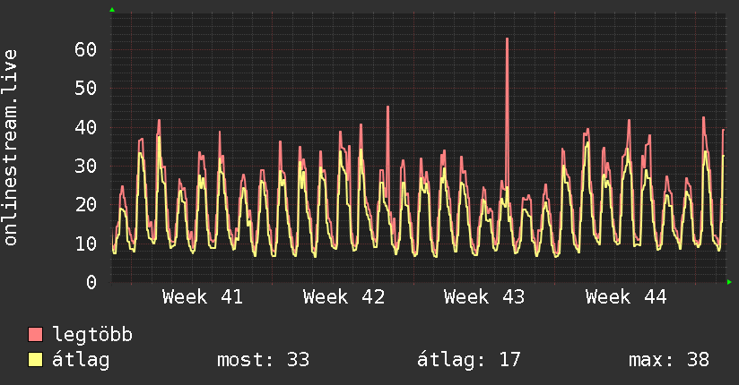Click the 'Week 42' axis label

[343, 297]
